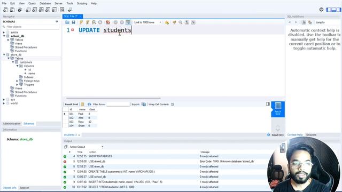The height and width of the screenshot is (192, 342).
Task: Open SQL script file icon in main toolbar
Action: pyautogui.click(x=12, y=10)
